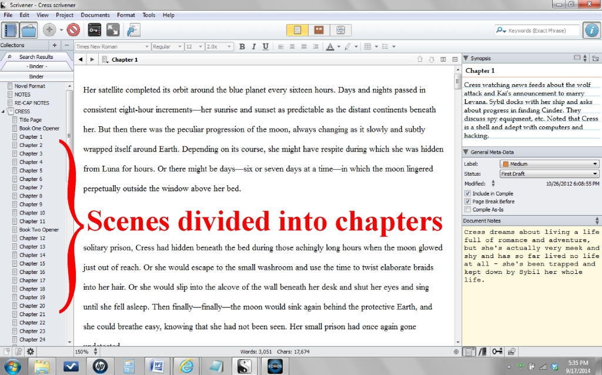602x375 pixels.
Task: Apply Underline formatting
Action: point(265,46)
